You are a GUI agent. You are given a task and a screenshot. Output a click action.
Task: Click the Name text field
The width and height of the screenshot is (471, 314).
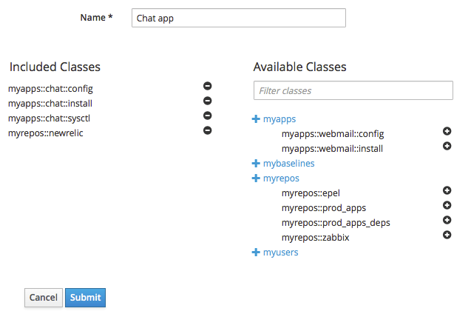coord(238,18)
